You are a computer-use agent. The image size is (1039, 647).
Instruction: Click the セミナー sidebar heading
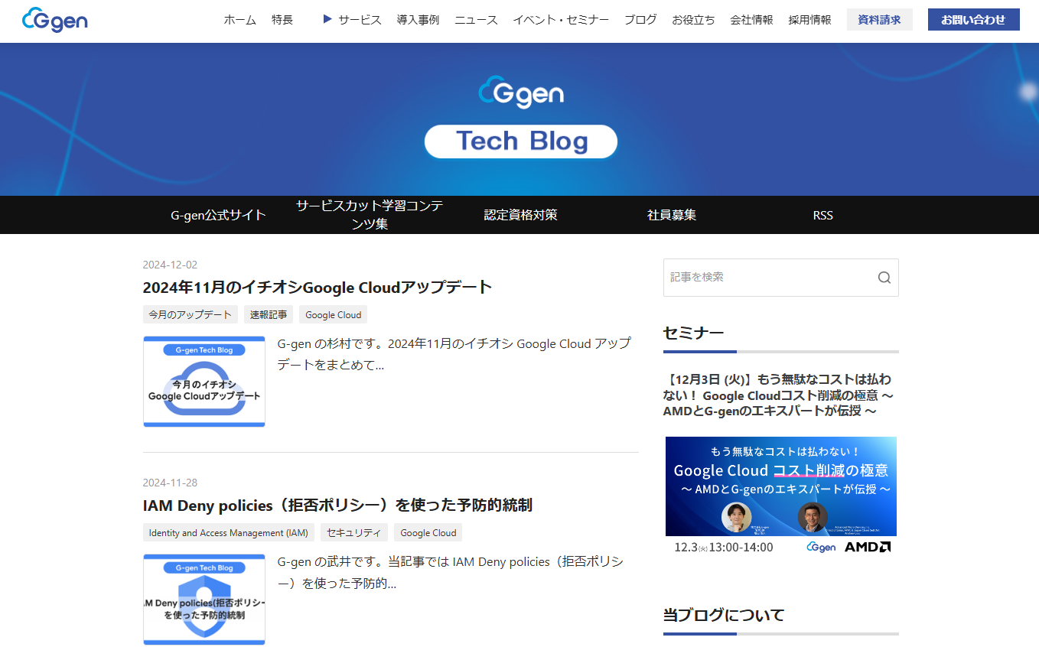click(x=693, y=333)
